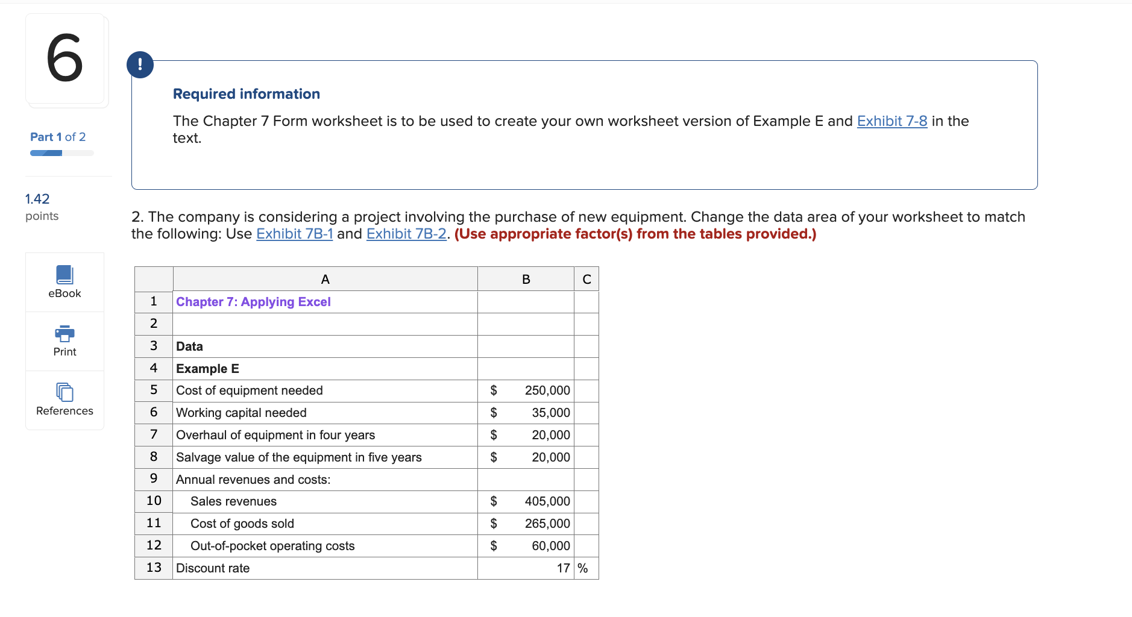This screenshot has height=617, width=1132.
Task: Click column header B
Action: [525, 278]
